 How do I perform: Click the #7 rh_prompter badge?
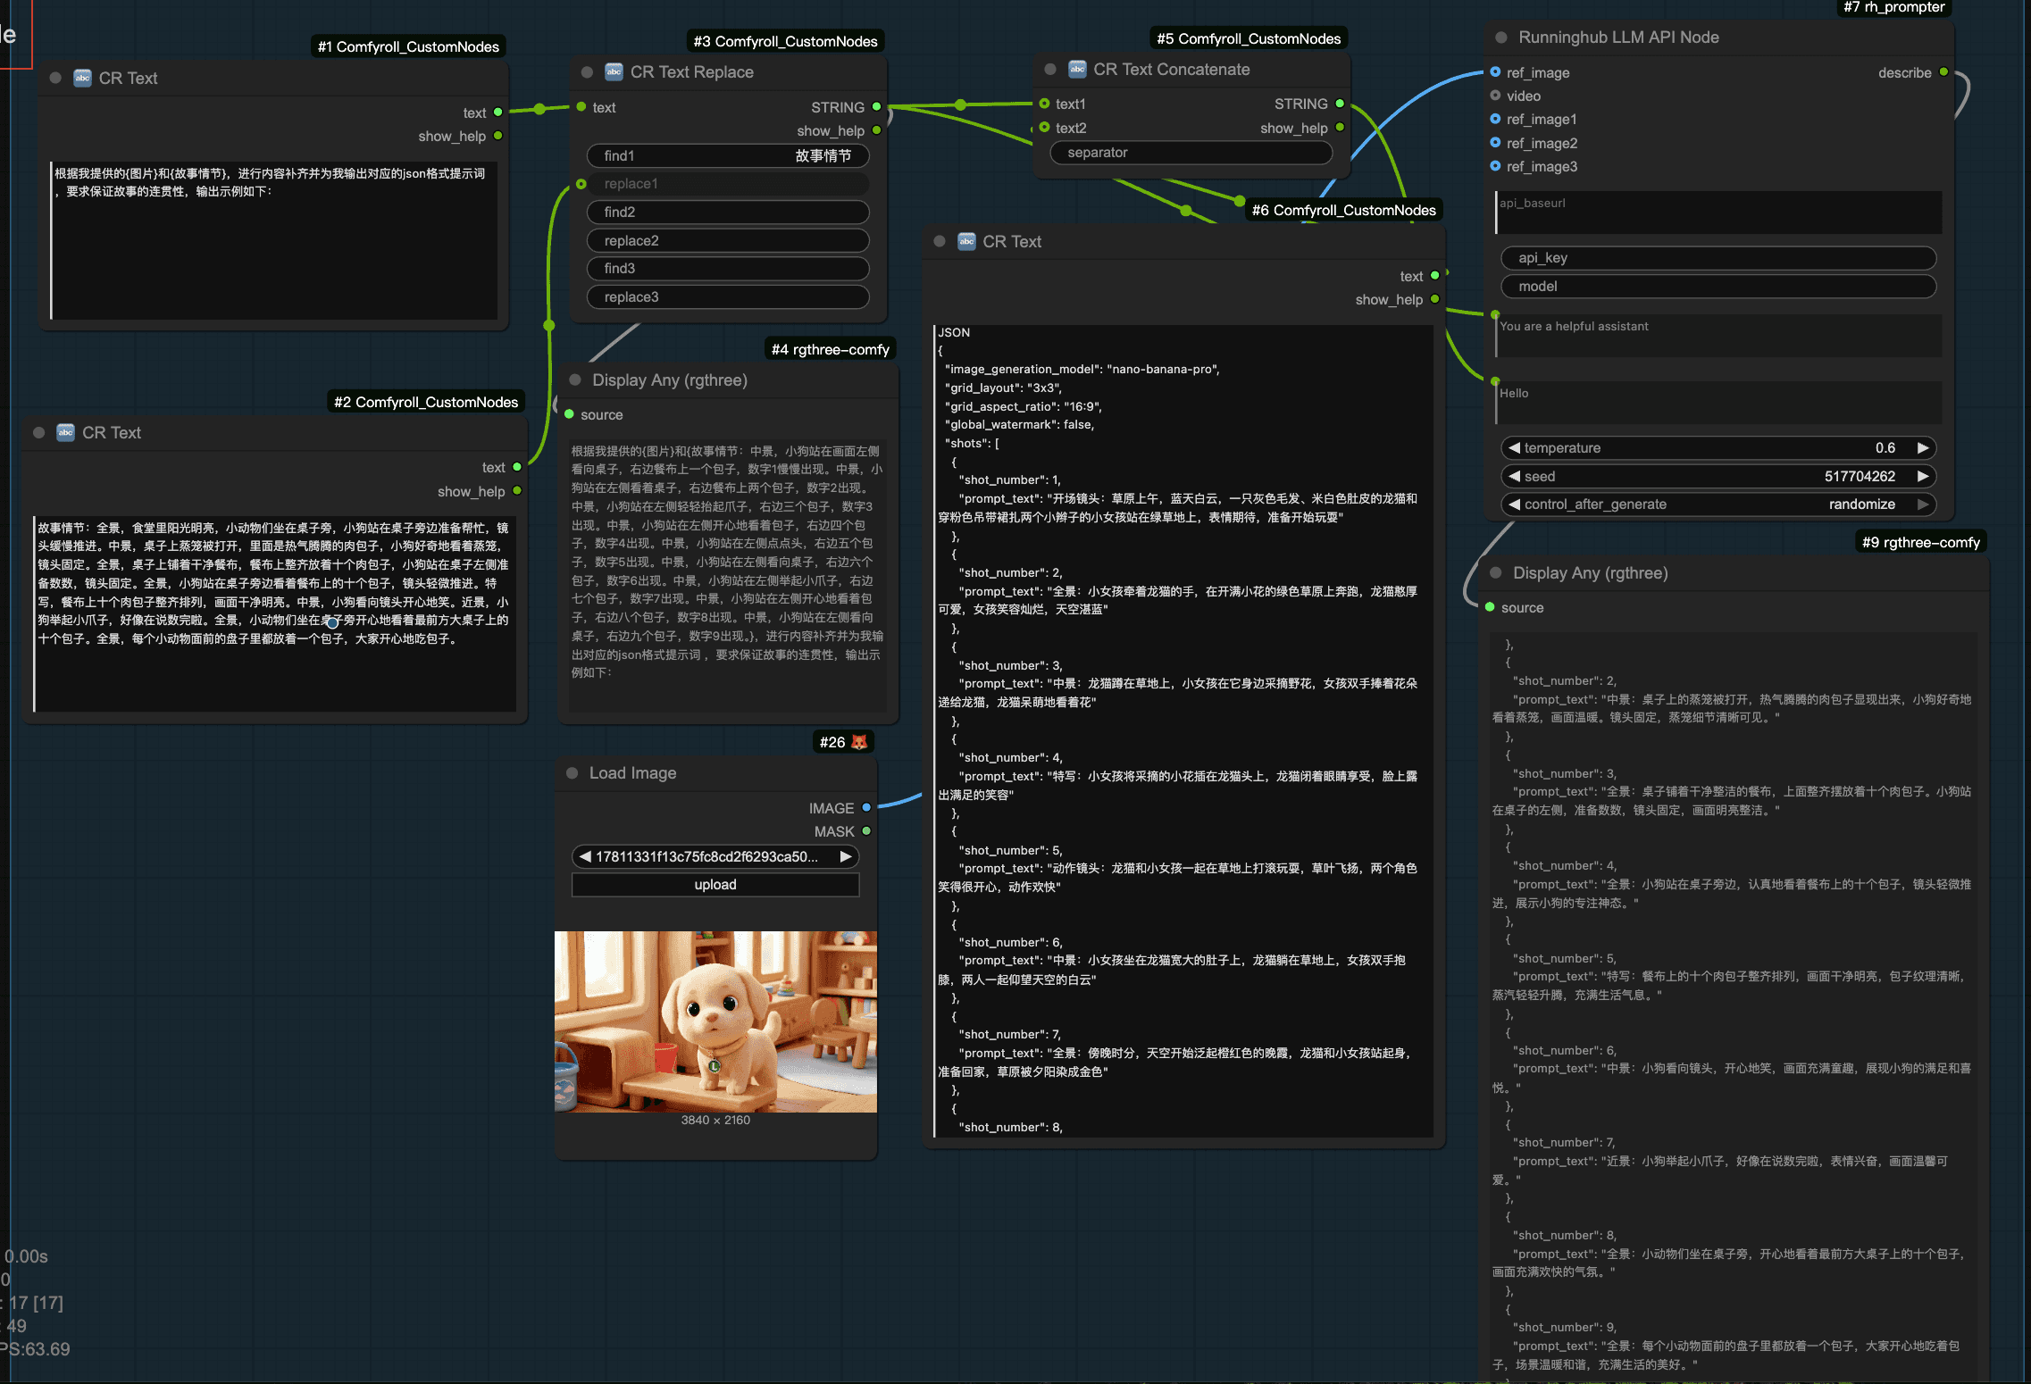[1893, 8]
